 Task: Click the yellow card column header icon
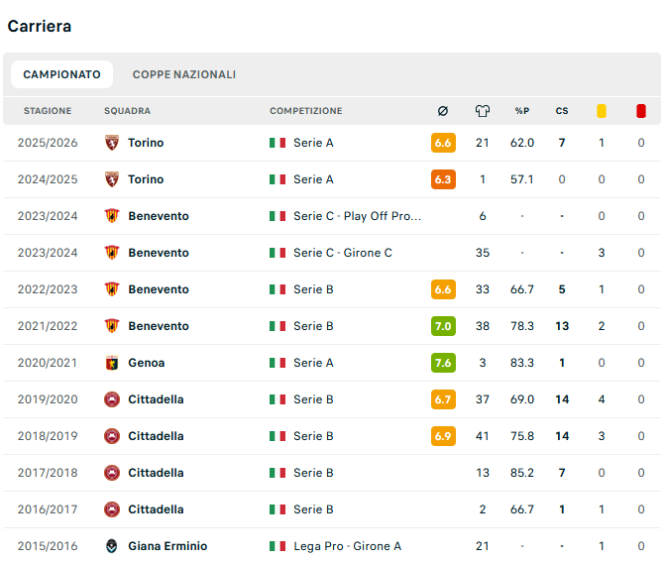(602, 111)
